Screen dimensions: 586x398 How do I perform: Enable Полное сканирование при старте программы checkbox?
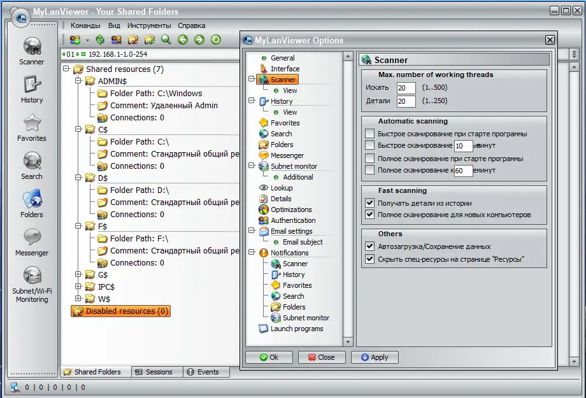coord(369,159)
